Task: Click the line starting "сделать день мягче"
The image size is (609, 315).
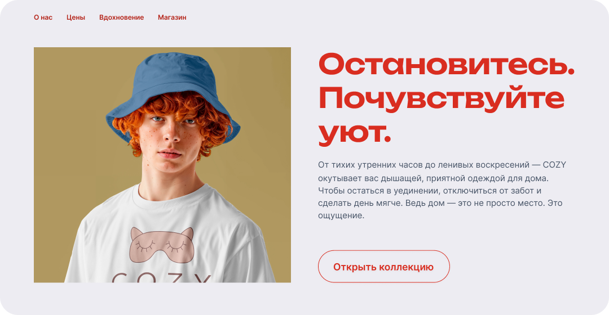Action: tap(440, 203)
